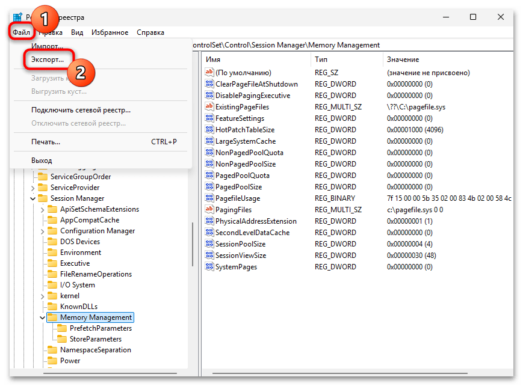The width and height of the screenshot is (523, 386).
Task: Click the PagedPoolQuota DWORD icon
Action: (209, 175)
